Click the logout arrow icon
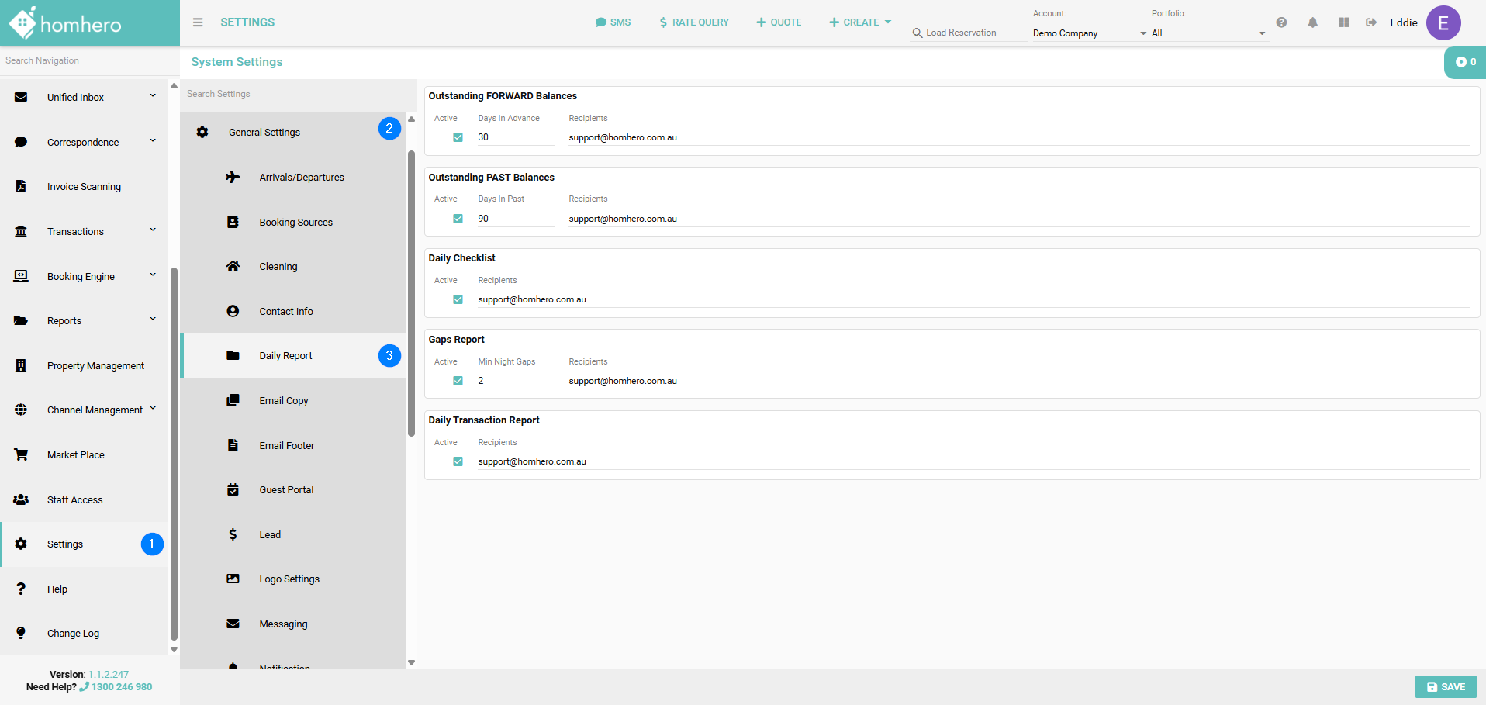1486x705 pixels. pyautogui.click(x=1371, y=22)
